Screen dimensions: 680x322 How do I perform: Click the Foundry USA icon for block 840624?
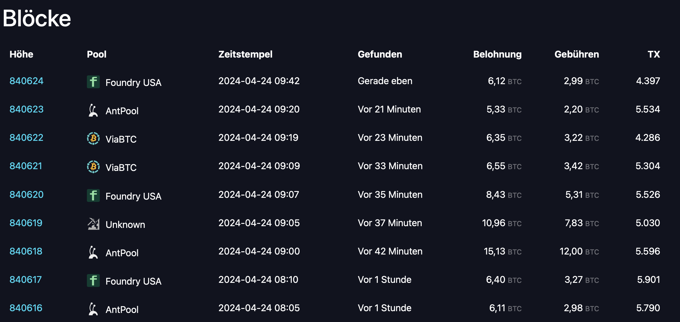point(93,82)
